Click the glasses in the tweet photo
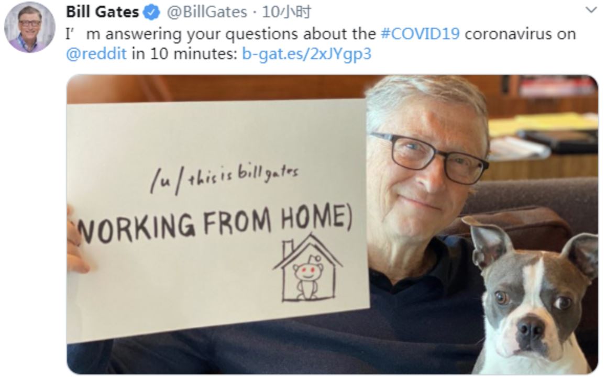The height and width of the screenshot is (378, 606). [429, 157]
